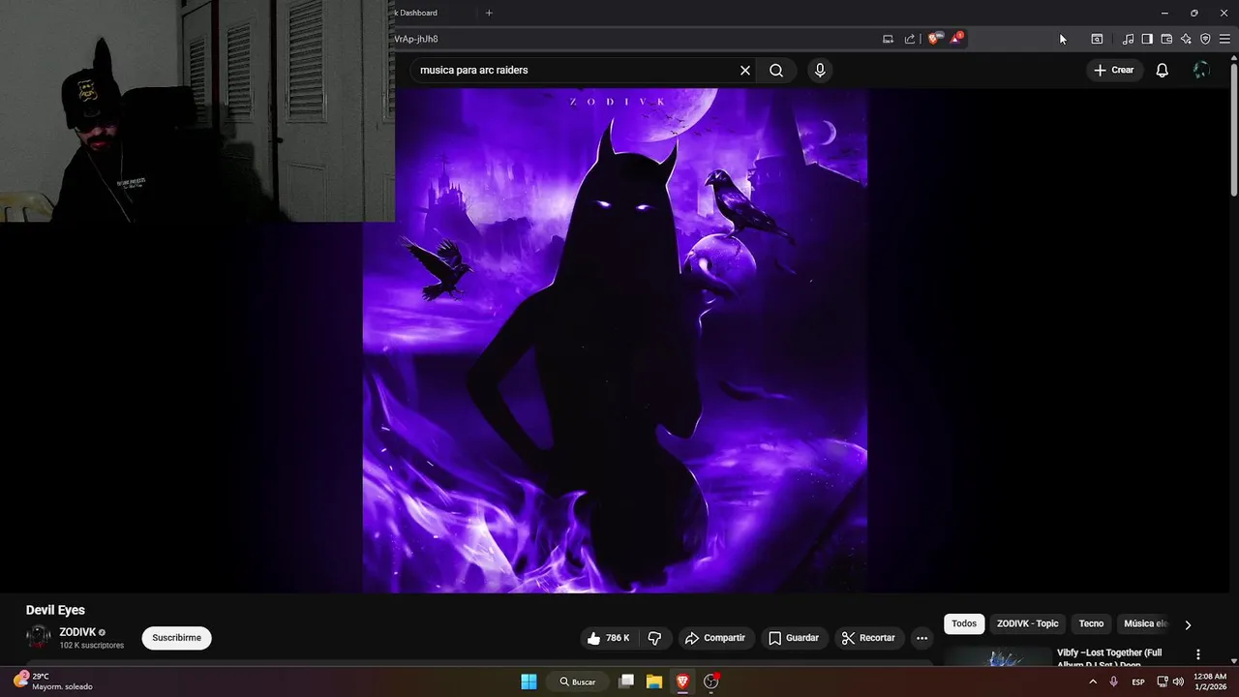
Task: Open YouTube notifications bell
Action: [x=1163, y=70]
